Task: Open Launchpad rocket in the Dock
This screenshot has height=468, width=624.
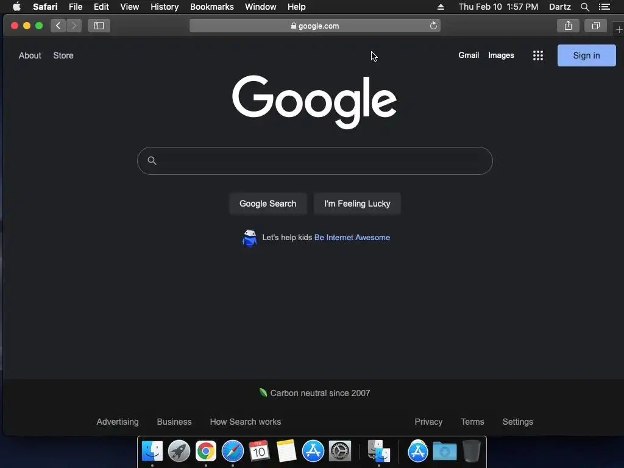Action: click(x=179, y=451)
